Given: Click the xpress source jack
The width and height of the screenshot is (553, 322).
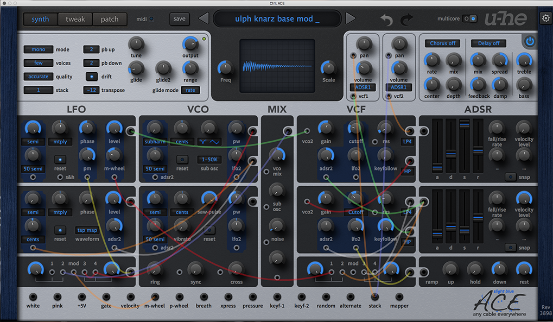Looking at the screenshot, I should [x=228, y=297].
